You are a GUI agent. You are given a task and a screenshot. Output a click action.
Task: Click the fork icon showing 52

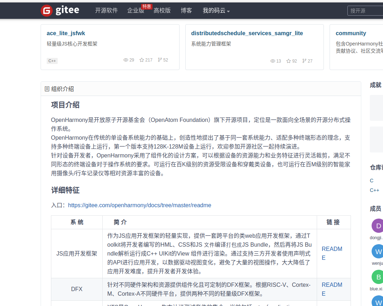160,60
